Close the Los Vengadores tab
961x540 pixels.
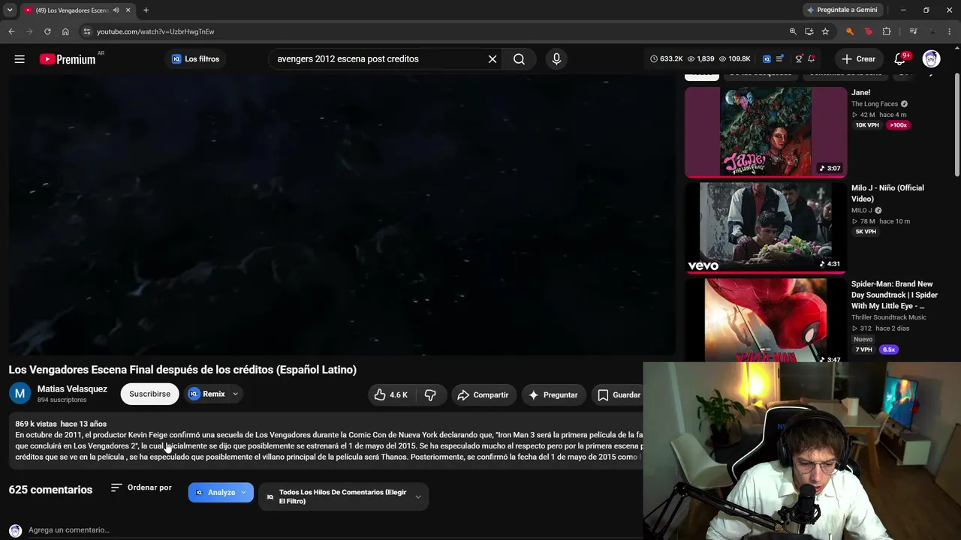coord(128,10)
